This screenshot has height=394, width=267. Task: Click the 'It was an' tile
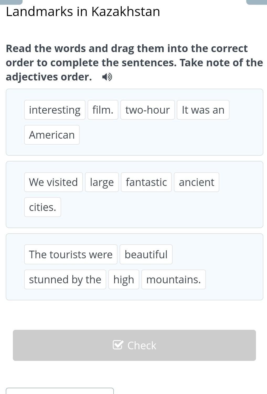coord(203,110)
